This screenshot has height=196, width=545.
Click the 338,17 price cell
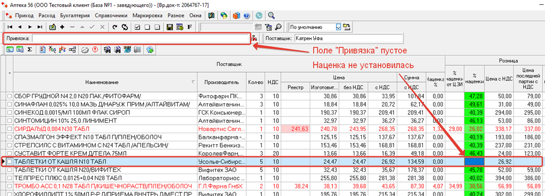point(499,128)
